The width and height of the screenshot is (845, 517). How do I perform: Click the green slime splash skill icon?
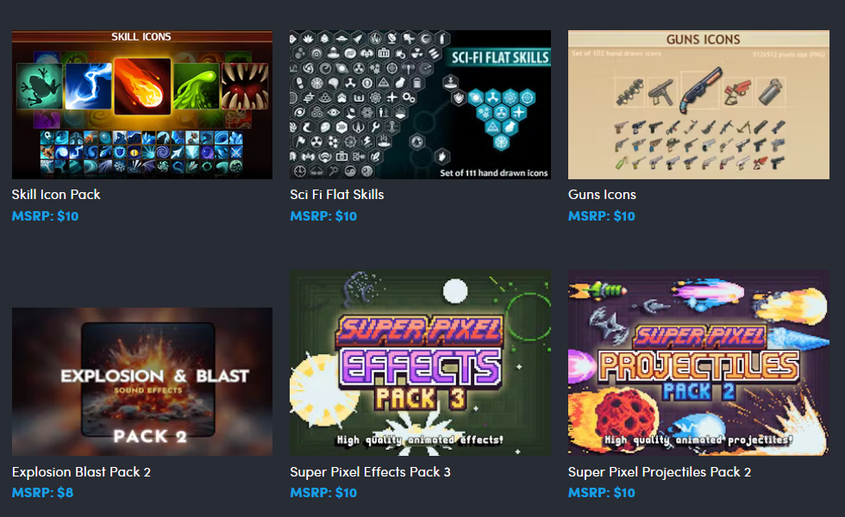pyautogui.click(x=197, y=86)
